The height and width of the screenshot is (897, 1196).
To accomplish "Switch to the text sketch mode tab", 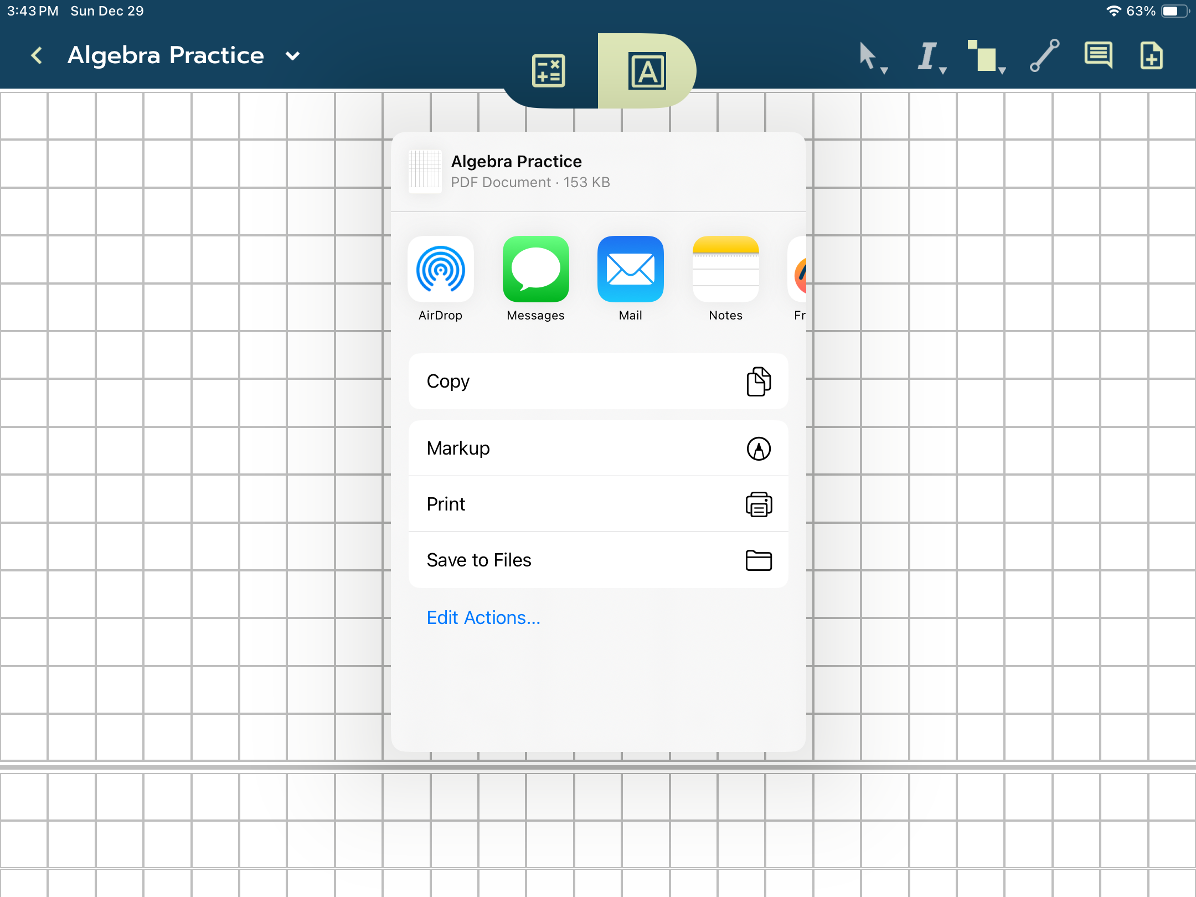I will pyautogui.click(x=647, y=71).
